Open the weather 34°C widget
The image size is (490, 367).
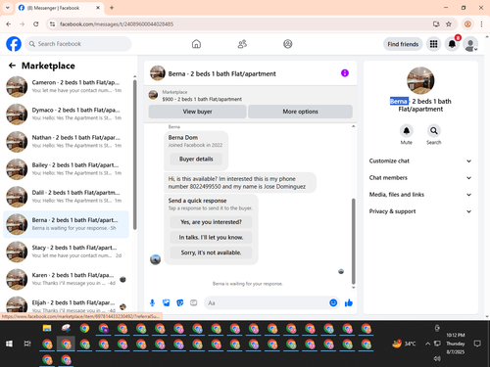405,344
